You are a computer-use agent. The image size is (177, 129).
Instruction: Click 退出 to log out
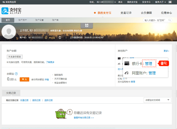(120, 2)
